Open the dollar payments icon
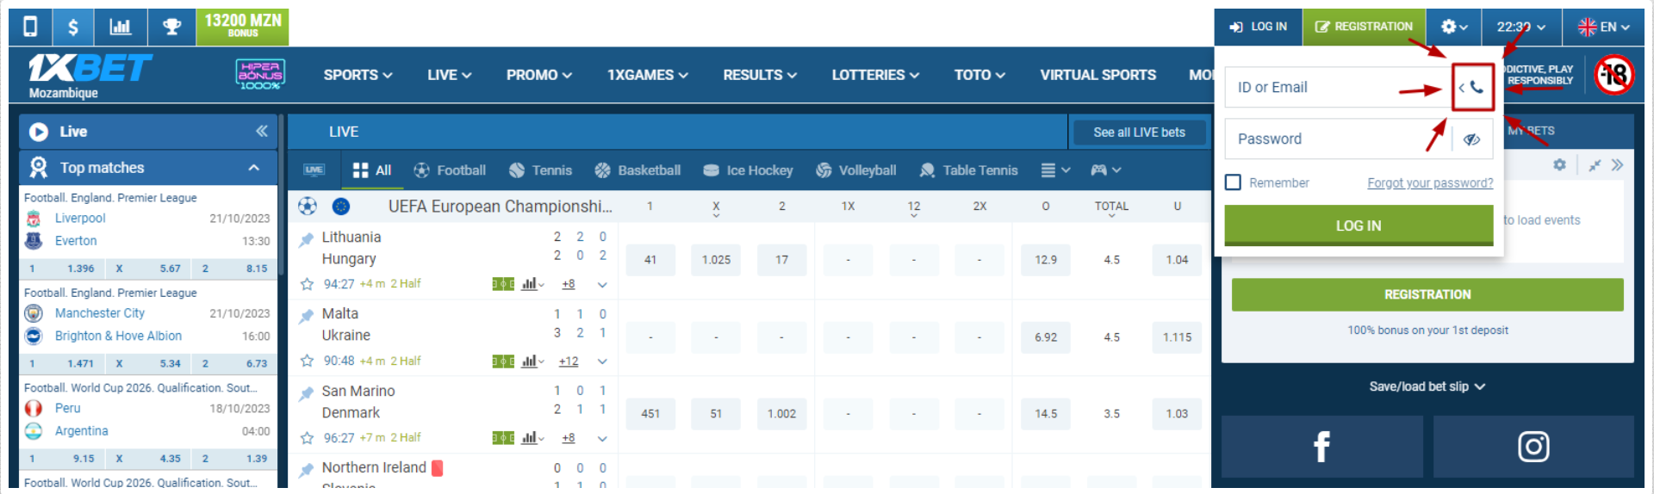 pyautogui.click(x=73, y=27)
